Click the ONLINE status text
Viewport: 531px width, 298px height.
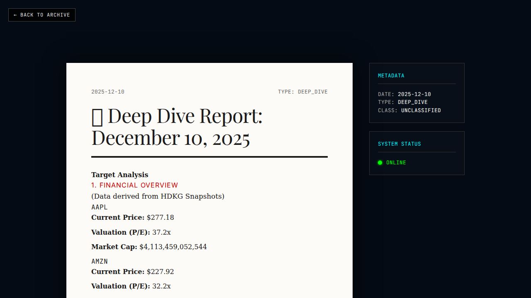pyautogui.click(x=396, y=163)
